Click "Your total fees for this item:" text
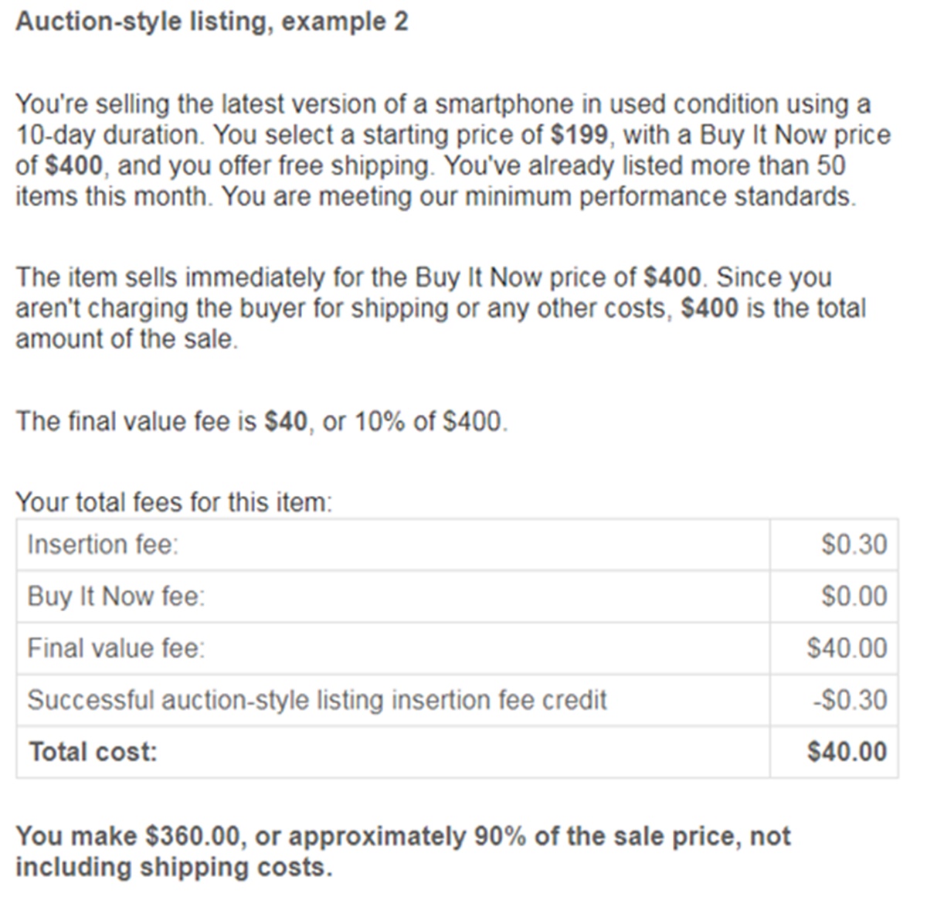Screen dimensions: 927x904 coord(174,503)
